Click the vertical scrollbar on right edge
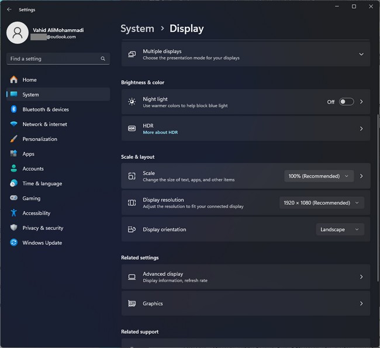The image size is (380, 348). coord(378,198)
